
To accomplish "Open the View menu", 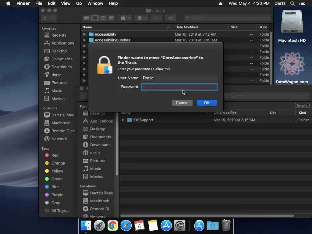I will (x=66, y=3).
